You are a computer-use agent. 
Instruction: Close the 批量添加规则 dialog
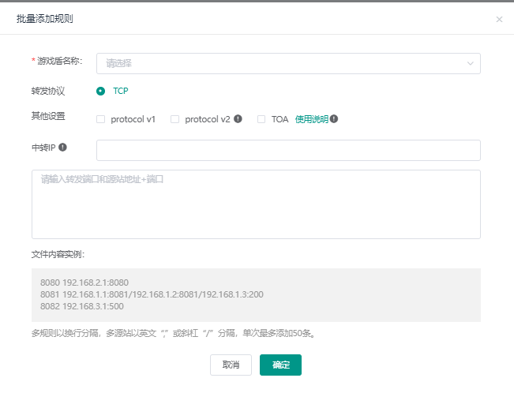click(x=499, y=19)
